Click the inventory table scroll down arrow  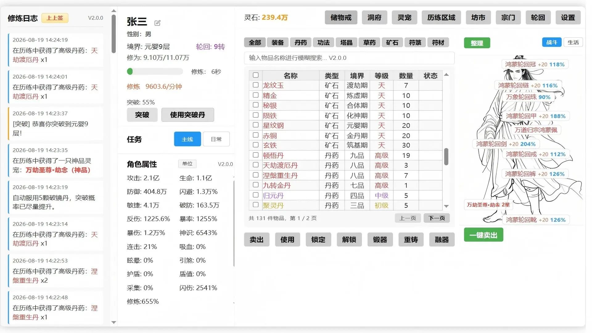tap(446, 206)
